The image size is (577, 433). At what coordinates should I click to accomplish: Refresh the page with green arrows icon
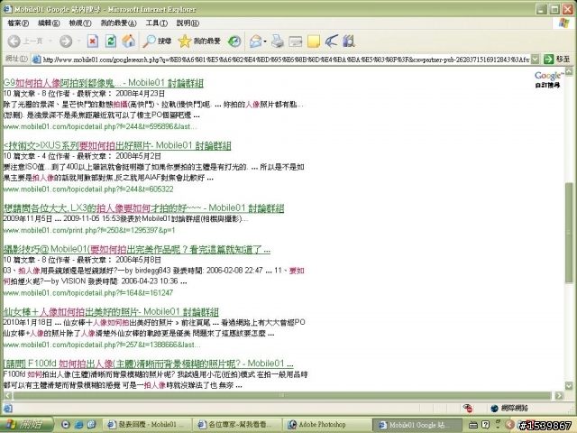111,41
